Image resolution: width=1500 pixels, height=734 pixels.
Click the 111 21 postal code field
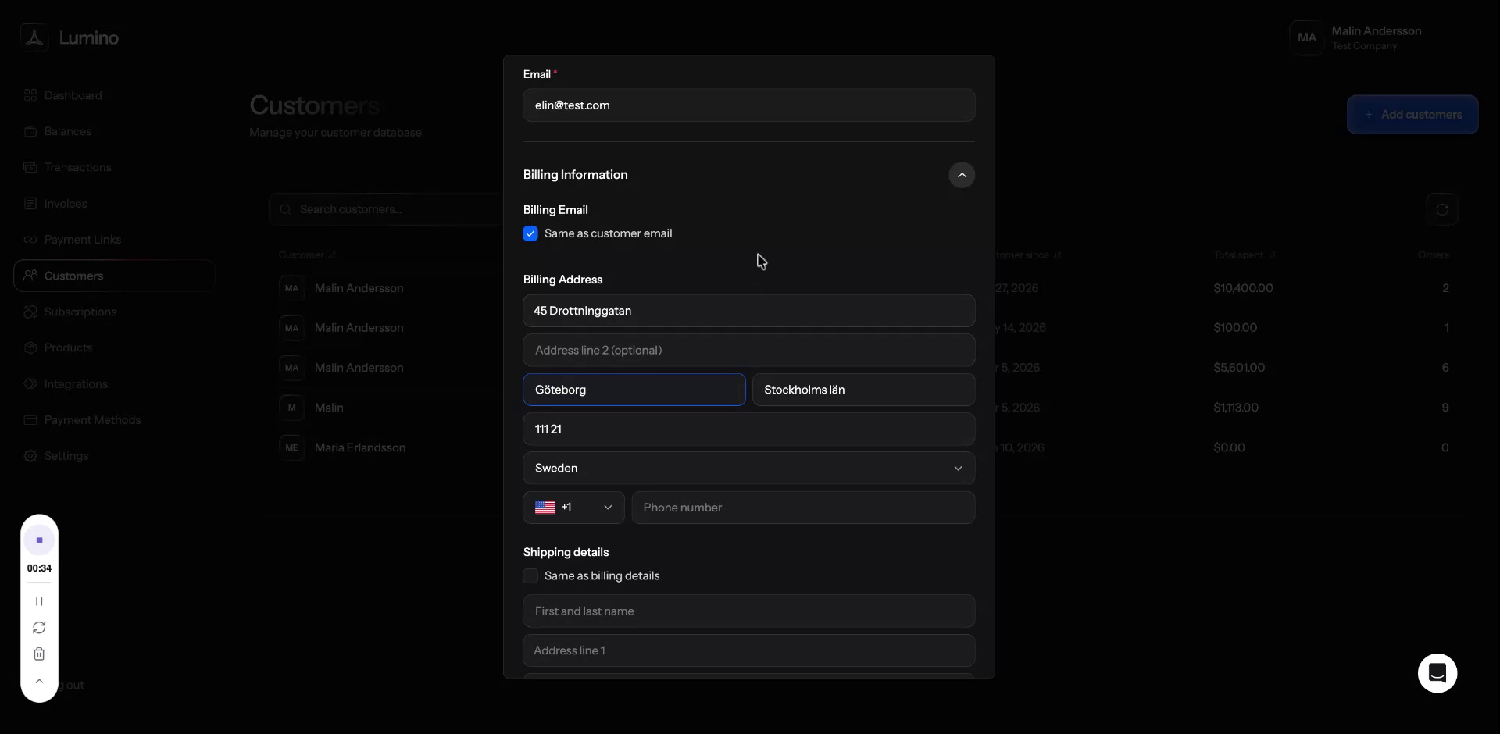click(x=749, y=429)
